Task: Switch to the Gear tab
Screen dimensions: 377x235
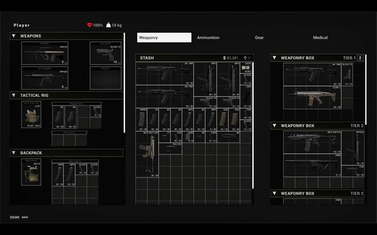Action: pos(259,38)
